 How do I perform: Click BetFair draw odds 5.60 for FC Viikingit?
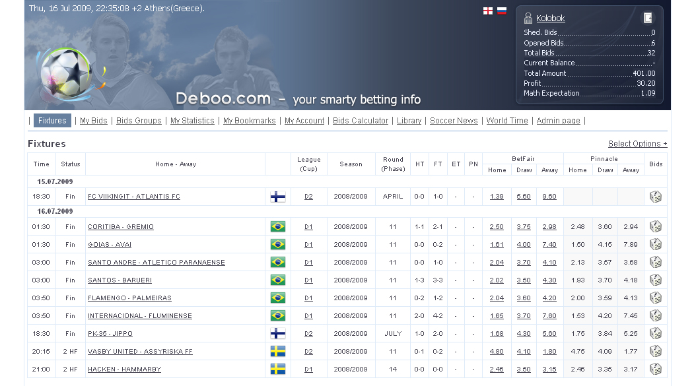click(x=524, y=197)
